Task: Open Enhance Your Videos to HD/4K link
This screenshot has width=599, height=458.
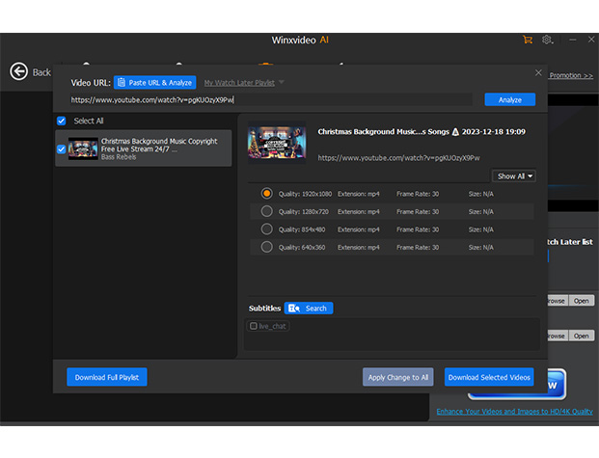Action: (514, 412)
